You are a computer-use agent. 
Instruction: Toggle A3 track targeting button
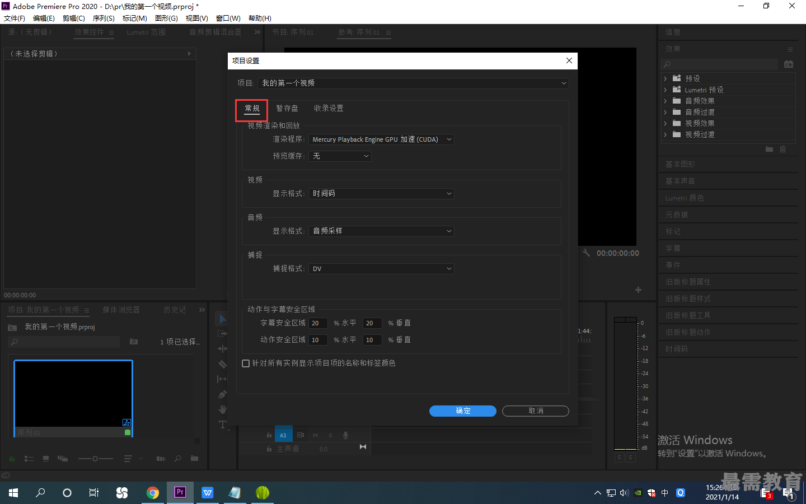tap(283, 435)
